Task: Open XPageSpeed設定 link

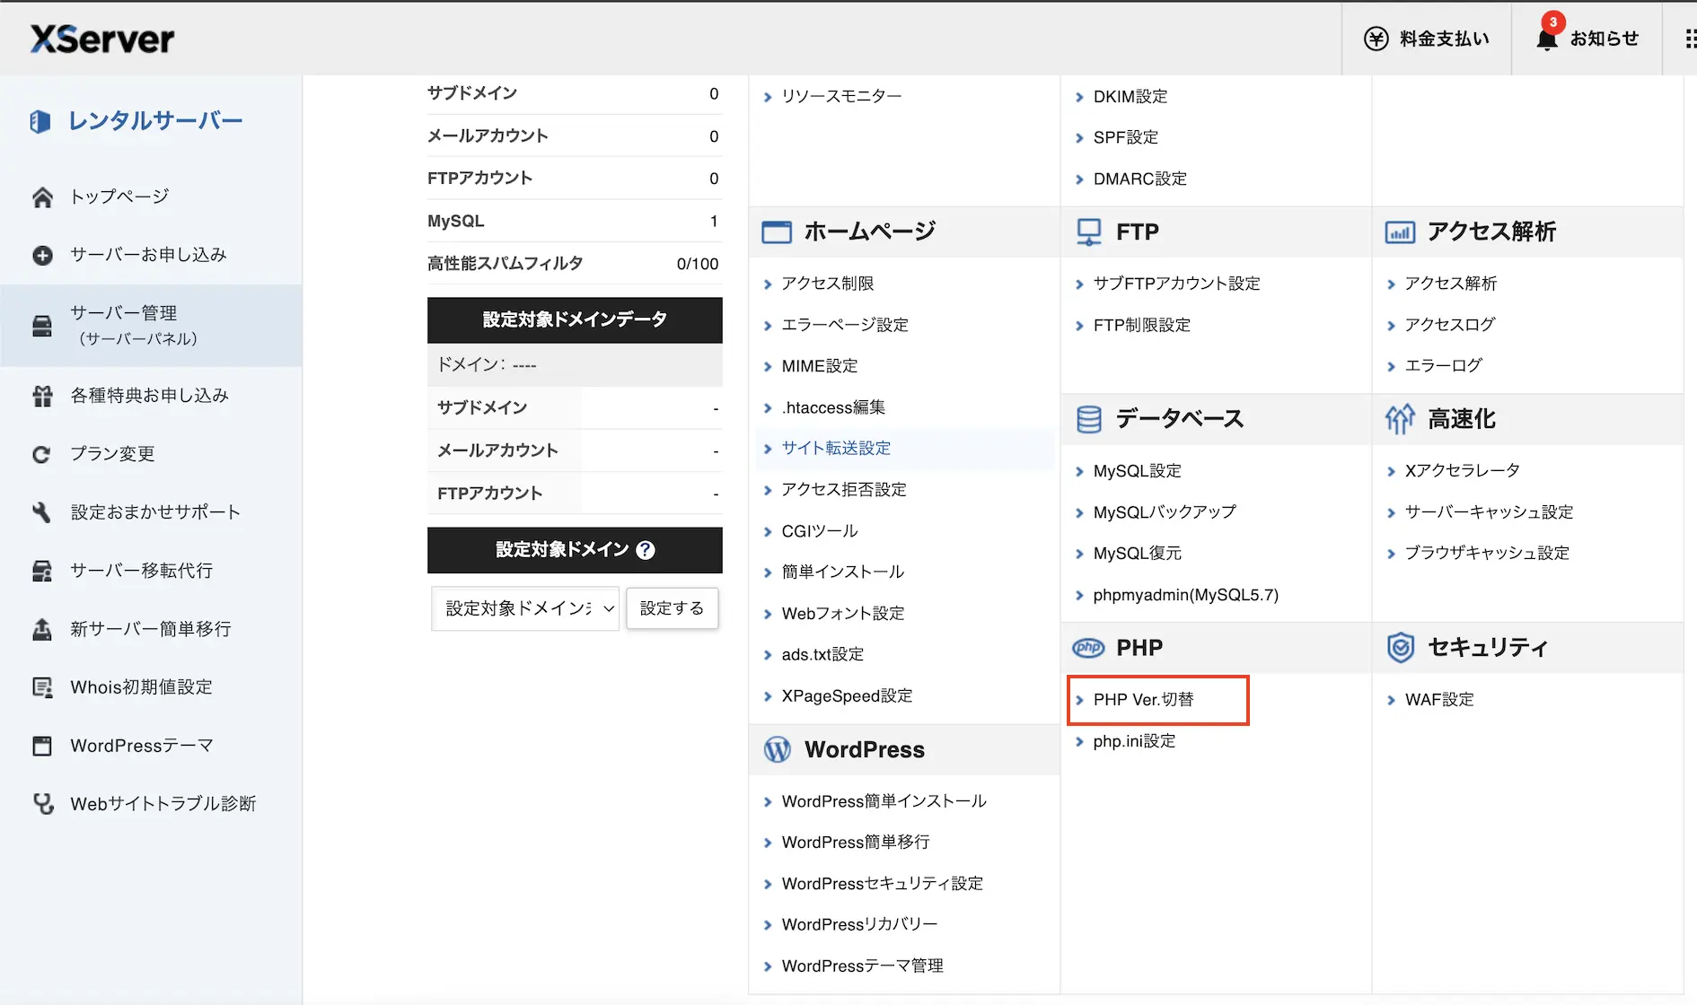Action: 847,696
